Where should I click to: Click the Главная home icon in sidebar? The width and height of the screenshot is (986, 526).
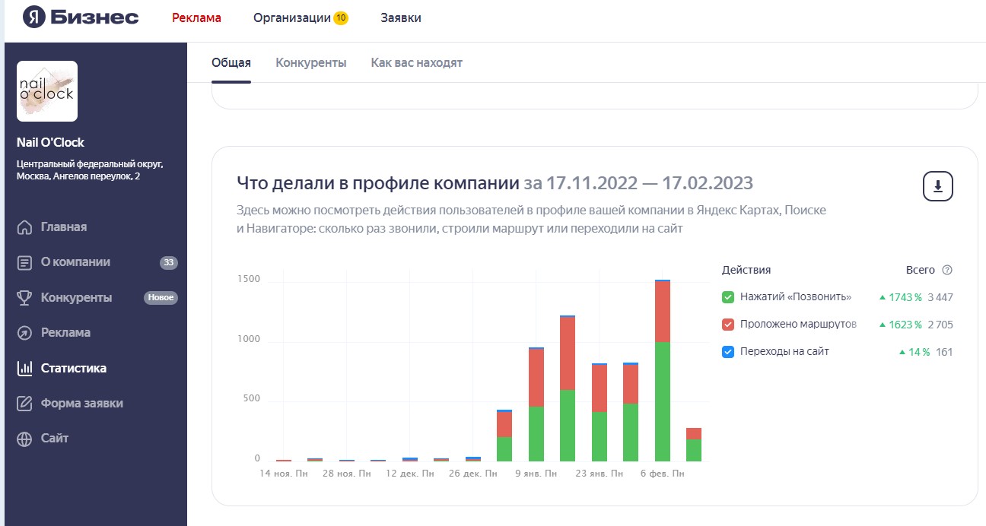(x=25, y=227)
